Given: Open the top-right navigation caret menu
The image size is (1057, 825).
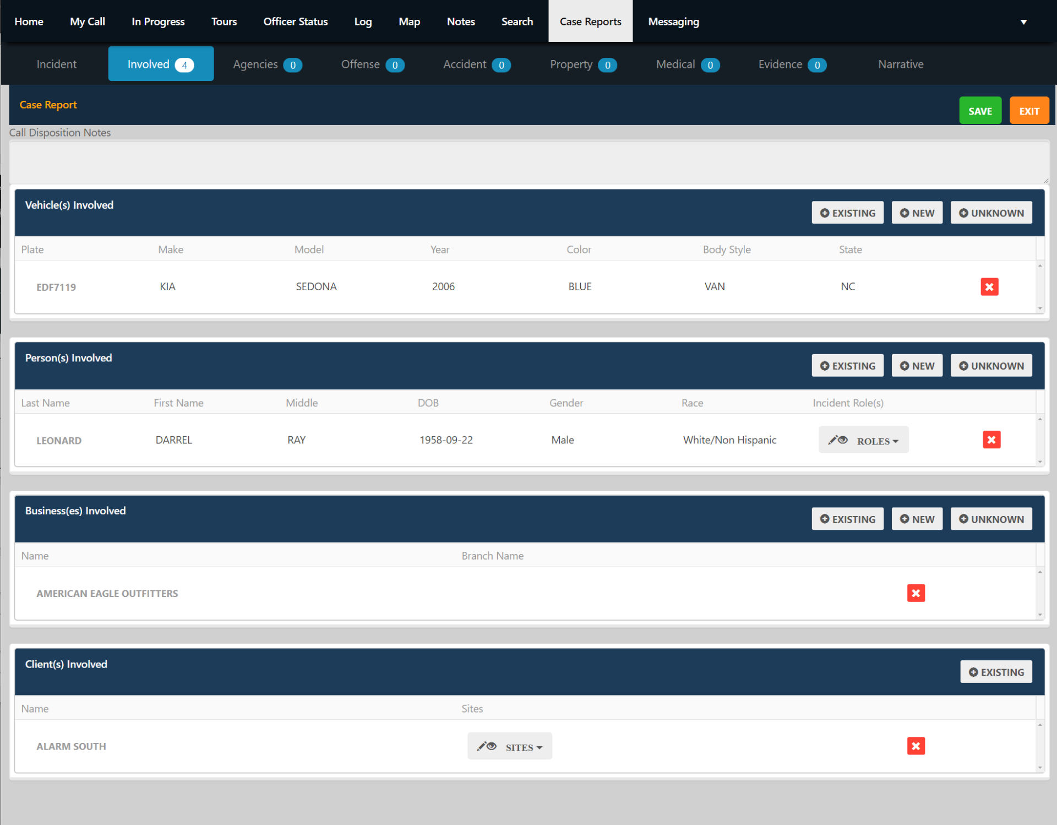Looking at the screenshot, I should point(1023,21).
